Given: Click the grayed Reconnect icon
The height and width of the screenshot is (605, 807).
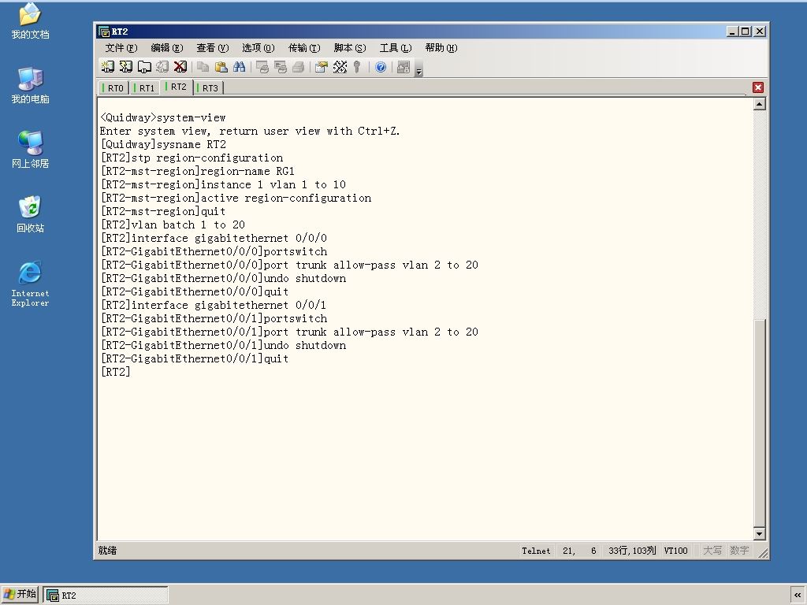Looking at the screenshot, I should click(162, 67).
